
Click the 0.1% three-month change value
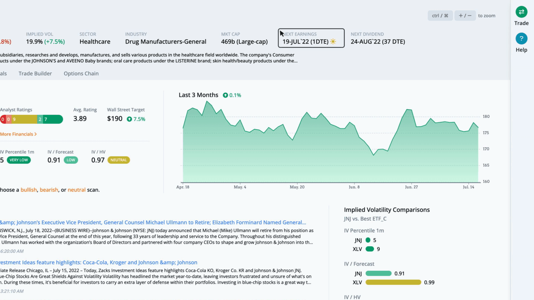[235, 95]
